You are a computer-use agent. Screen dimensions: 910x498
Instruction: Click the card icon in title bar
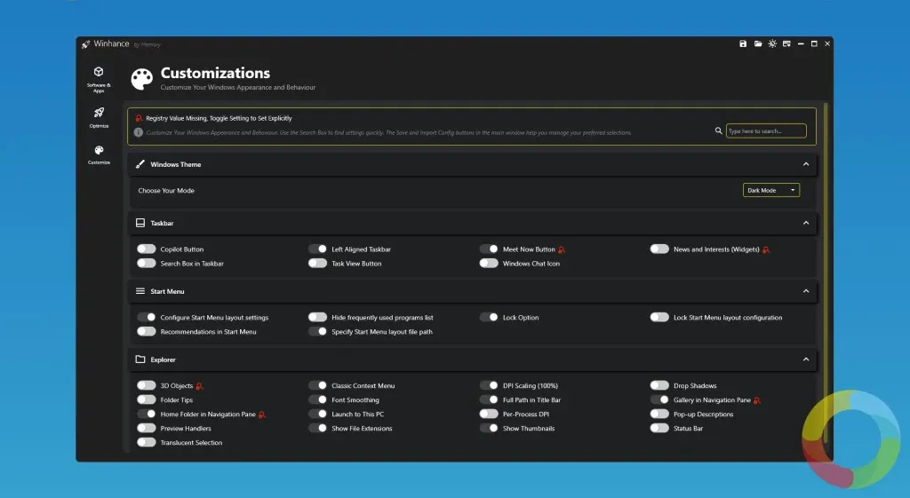tap(786, 44)
